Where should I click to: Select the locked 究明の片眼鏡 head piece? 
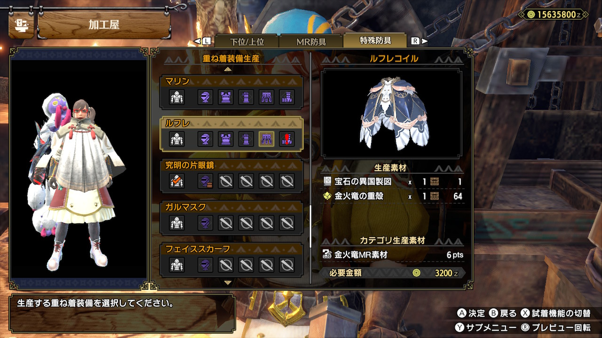pos(205,181)
